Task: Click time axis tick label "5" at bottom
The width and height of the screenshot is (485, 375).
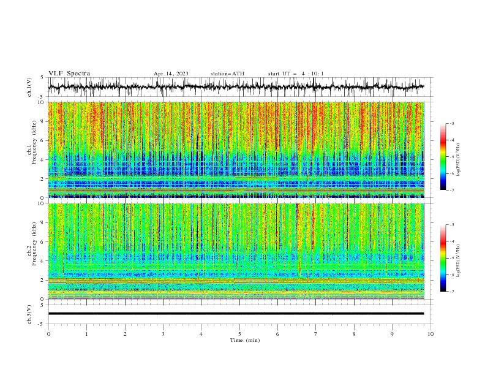Action: pyautogui.click(x=239, y=334)
